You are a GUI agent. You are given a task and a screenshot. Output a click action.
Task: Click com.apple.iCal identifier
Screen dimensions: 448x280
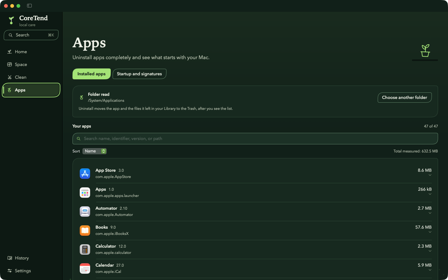pyautogui.click(x=108, y=272)
